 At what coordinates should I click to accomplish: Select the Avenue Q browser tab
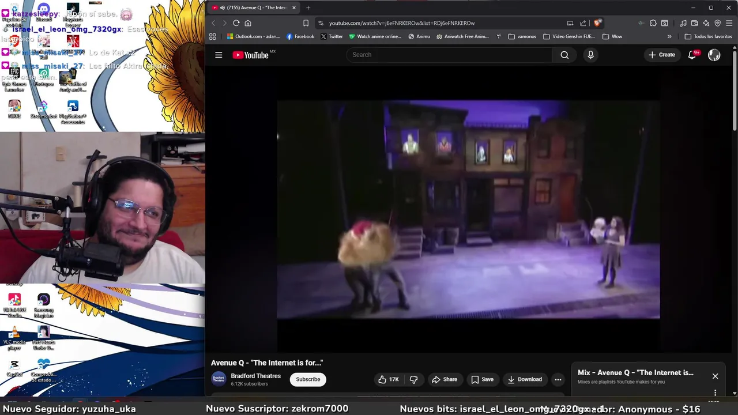[254, 7]
